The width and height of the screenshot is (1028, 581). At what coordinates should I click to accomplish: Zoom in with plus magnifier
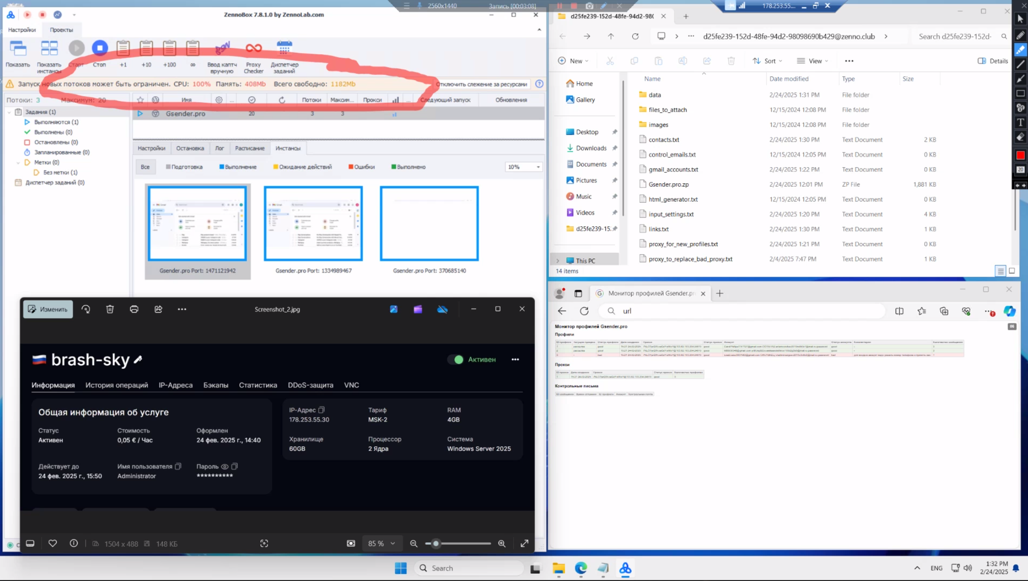click(x=502, y=543)
